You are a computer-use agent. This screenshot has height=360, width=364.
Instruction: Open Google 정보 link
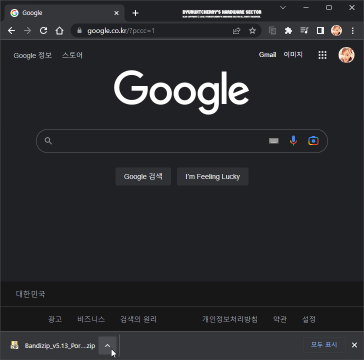(32, 55)
